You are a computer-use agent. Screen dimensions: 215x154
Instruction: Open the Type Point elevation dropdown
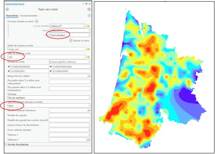[88, 35]
